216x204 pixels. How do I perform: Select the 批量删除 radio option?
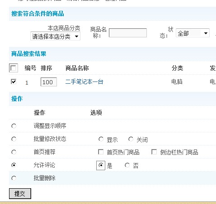coord(14,178)
